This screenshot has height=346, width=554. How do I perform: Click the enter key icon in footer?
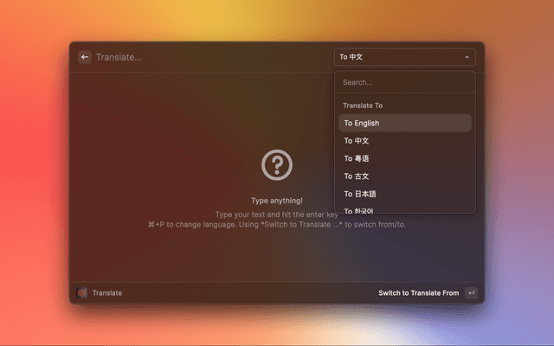(471, 293)
